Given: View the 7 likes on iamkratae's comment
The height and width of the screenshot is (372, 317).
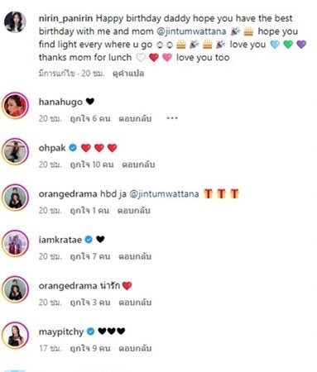Looking at the screenshot, I should [90, 256].
